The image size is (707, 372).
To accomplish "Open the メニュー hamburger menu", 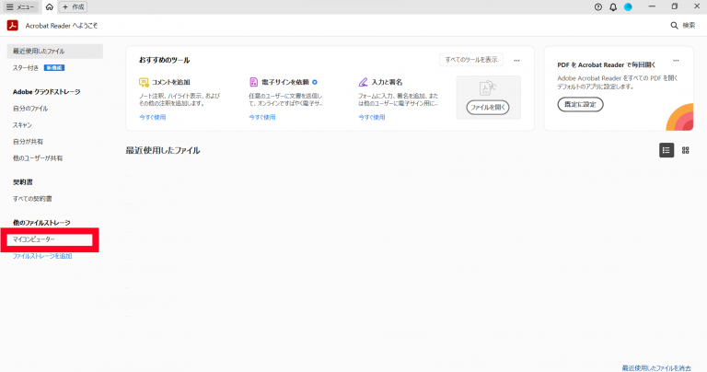I will [x=20, y=6].
